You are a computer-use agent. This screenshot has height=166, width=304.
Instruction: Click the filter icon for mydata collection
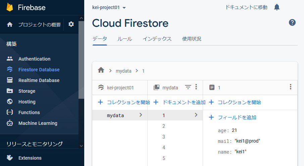(x=188, y=87)
